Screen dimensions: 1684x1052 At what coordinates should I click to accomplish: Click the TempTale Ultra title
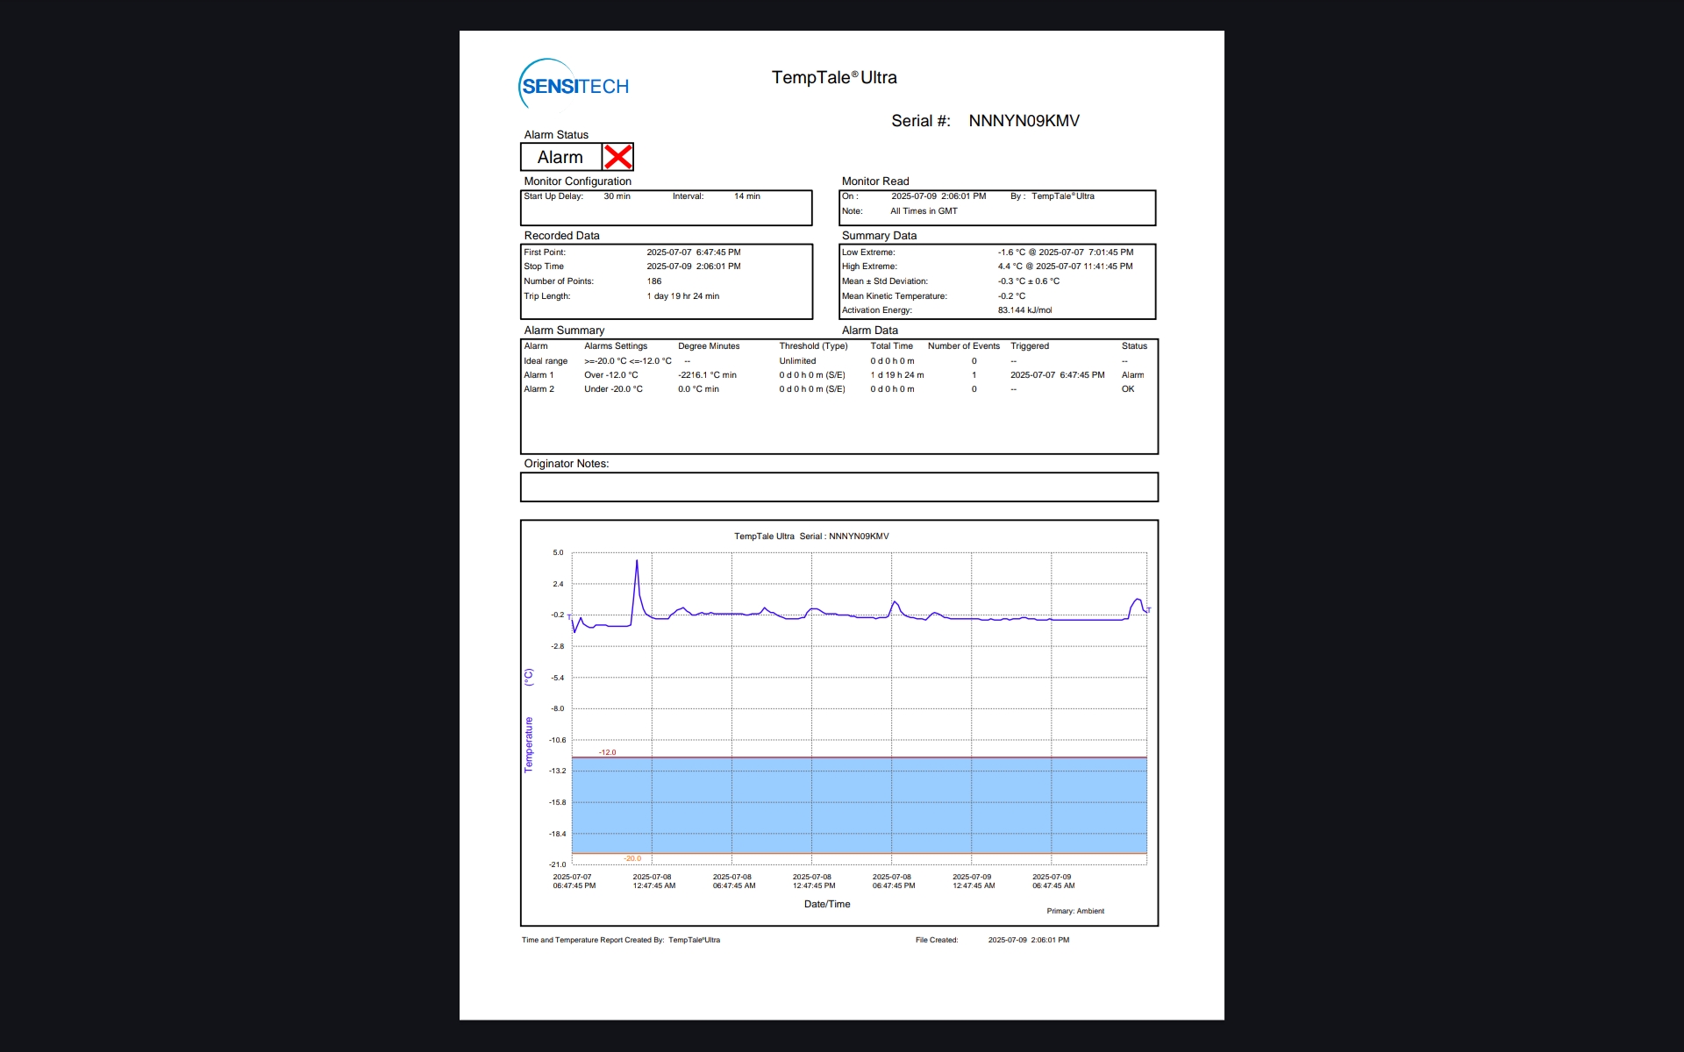[833, 77]
